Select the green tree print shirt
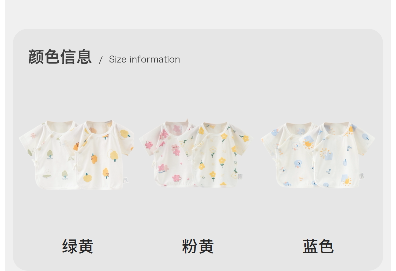 48,155
